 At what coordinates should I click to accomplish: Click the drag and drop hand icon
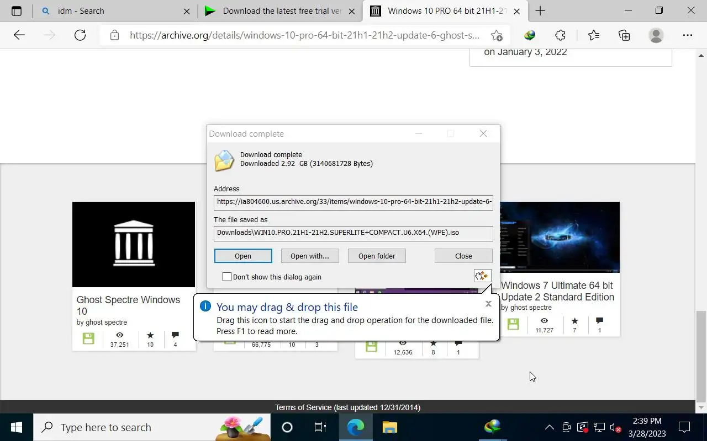[482, 276]
